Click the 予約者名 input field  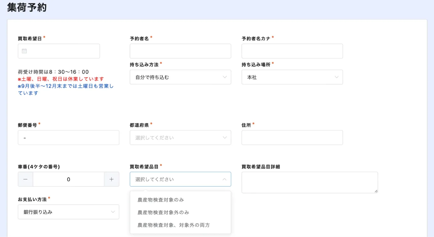180,51
